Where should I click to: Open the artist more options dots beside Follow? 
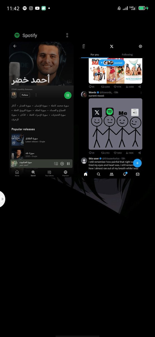point(36,95)
